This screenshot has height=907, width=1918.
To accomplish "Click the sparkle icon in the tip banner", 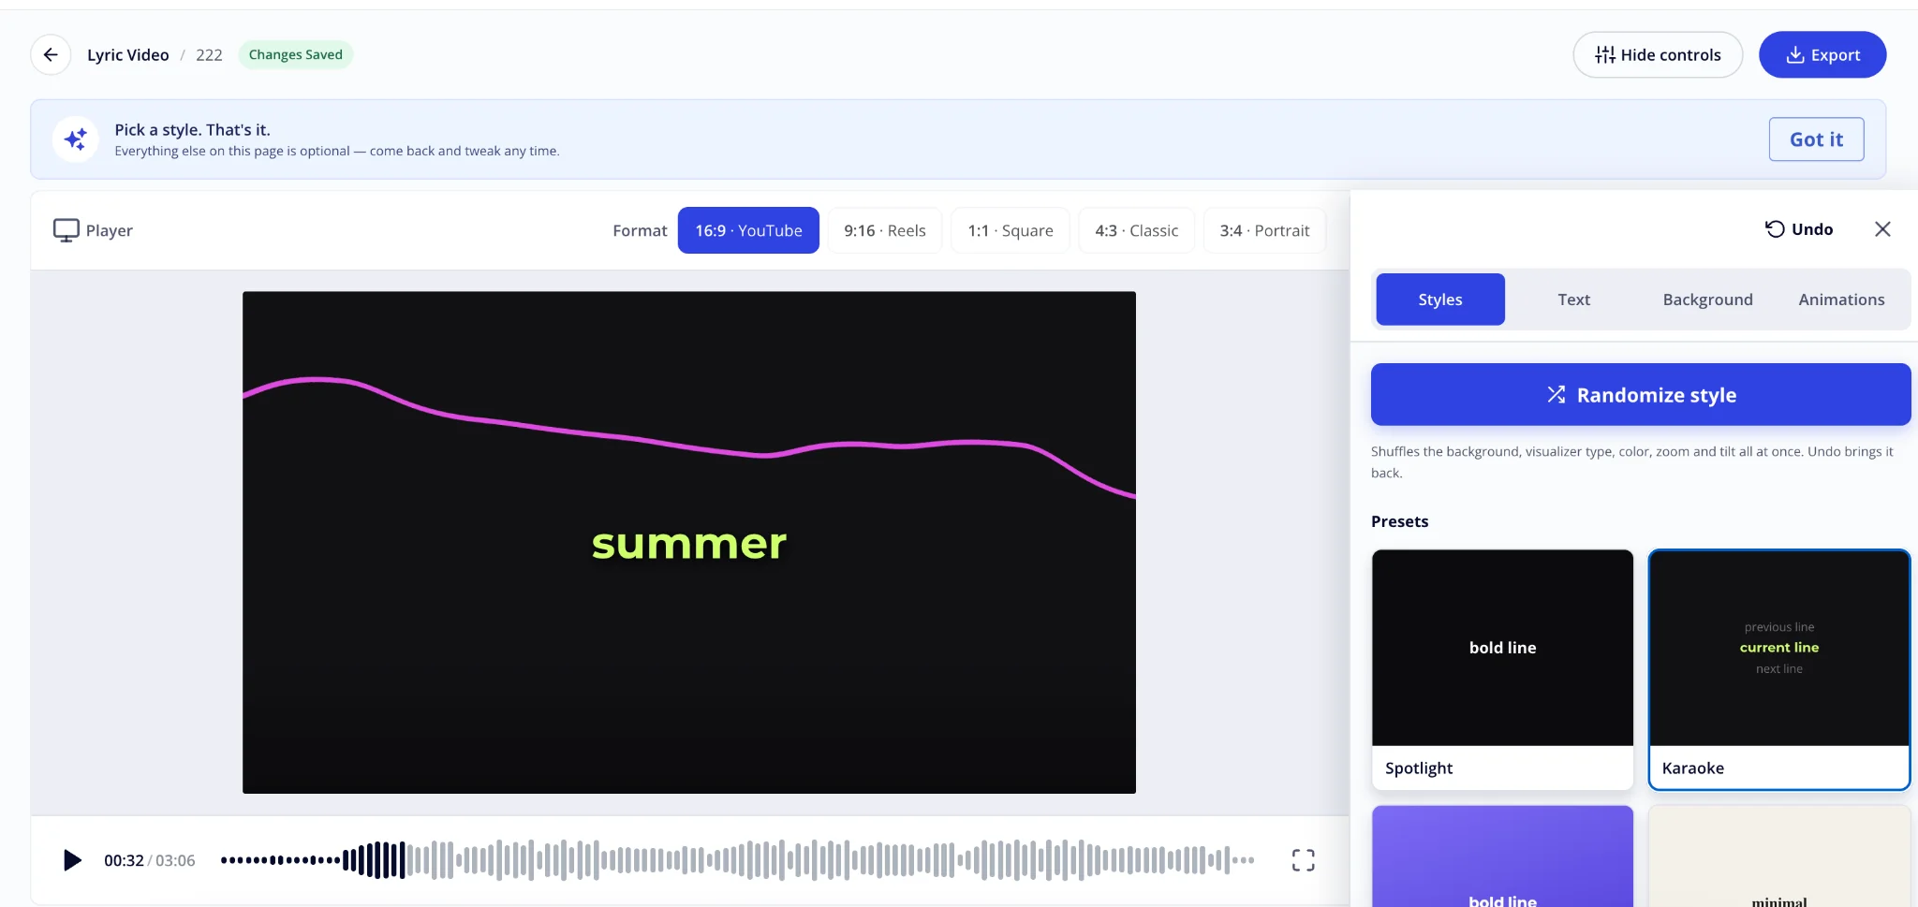I will pyautogui.click(x=76, y=139).
